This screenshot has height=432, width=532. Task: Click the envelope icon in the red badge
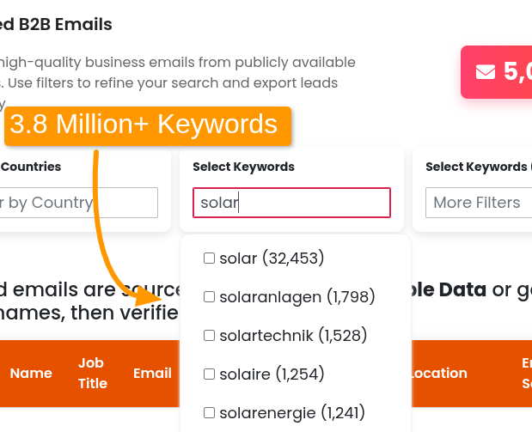click(486, 71)
